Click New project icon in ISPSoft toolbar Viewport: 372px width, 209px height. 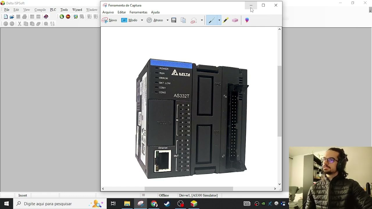(x=6, y=17)
